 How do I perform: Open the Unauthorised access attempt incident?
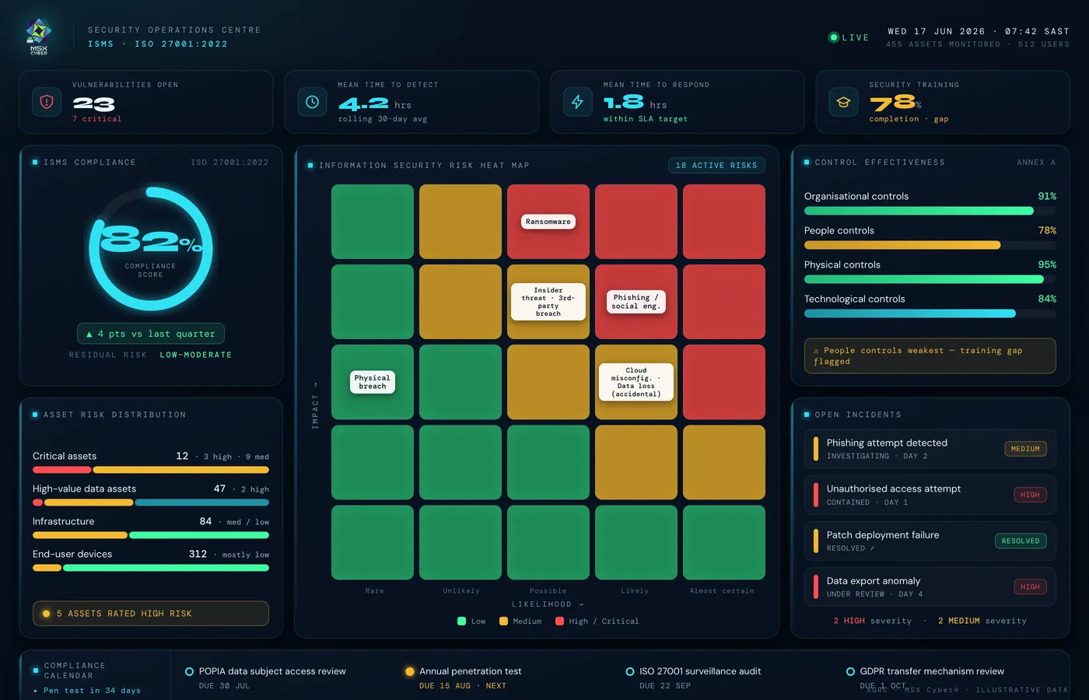point(930,495)
